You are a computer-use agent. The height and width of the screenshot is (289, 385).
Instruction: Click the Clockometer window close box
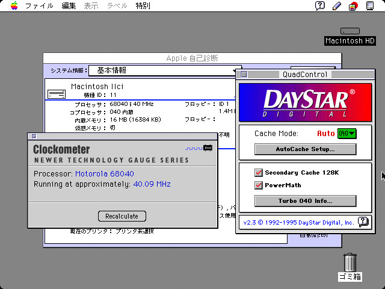coord(34,136)
